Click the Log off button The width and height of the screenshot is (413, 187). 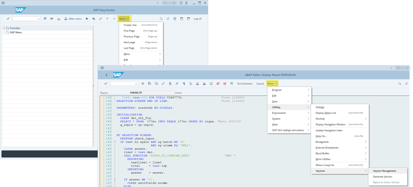(198, 19)
